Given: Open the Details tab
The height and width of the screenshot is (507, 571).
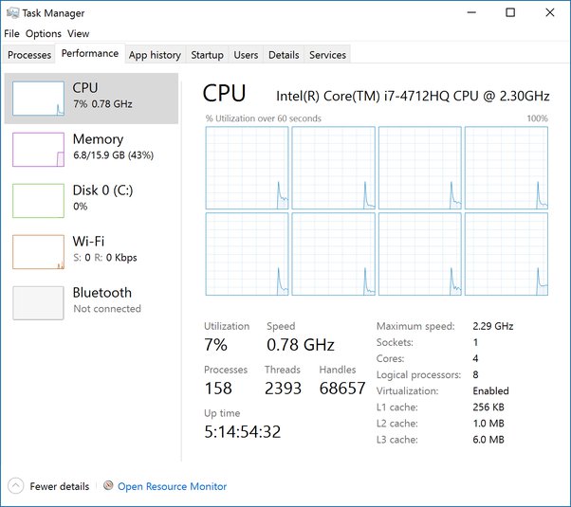Looking at the screenshot, I should (x=284, y=55).
